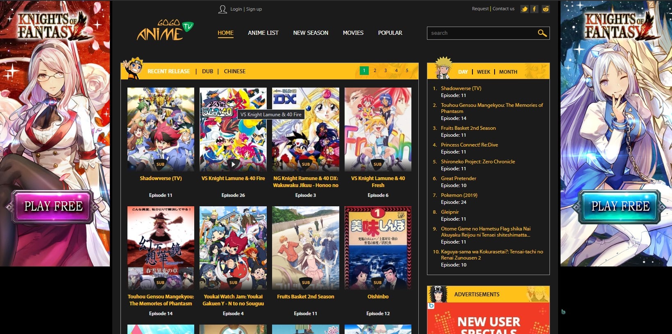672x334 pixels.
Task: Show the Month ranking tab
Action: tap(508, 72)
